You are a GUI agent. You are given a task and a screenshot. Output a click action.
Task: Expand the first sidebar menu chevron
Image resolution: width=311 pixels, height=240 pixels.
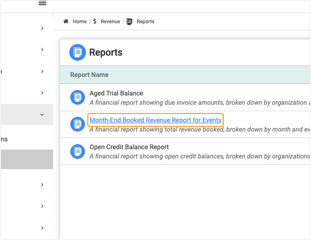42,28
